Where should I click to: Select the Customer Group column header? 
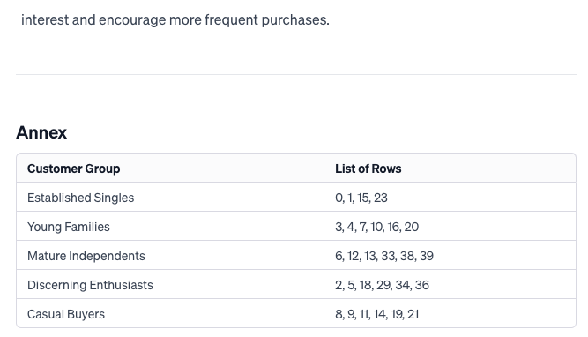coord(73,168)
